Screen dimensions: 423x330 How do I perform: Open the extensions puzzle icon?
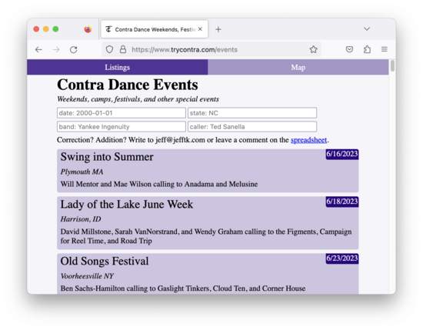point(367,49)
